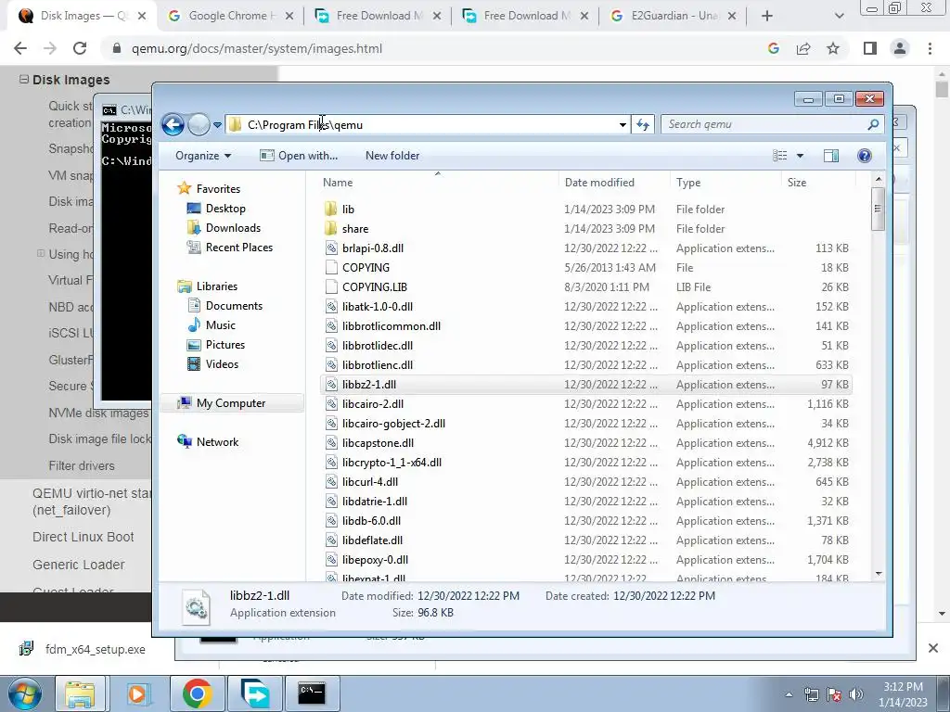Select COPYING.LIB file icon
This screenshot has width=950, height=712.
(x=331, y=287)
